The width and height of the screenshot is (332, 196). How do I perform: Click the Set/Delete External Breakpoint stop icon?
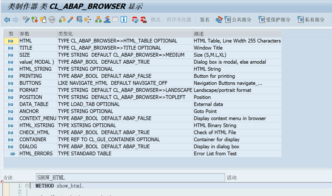(143, 20)
